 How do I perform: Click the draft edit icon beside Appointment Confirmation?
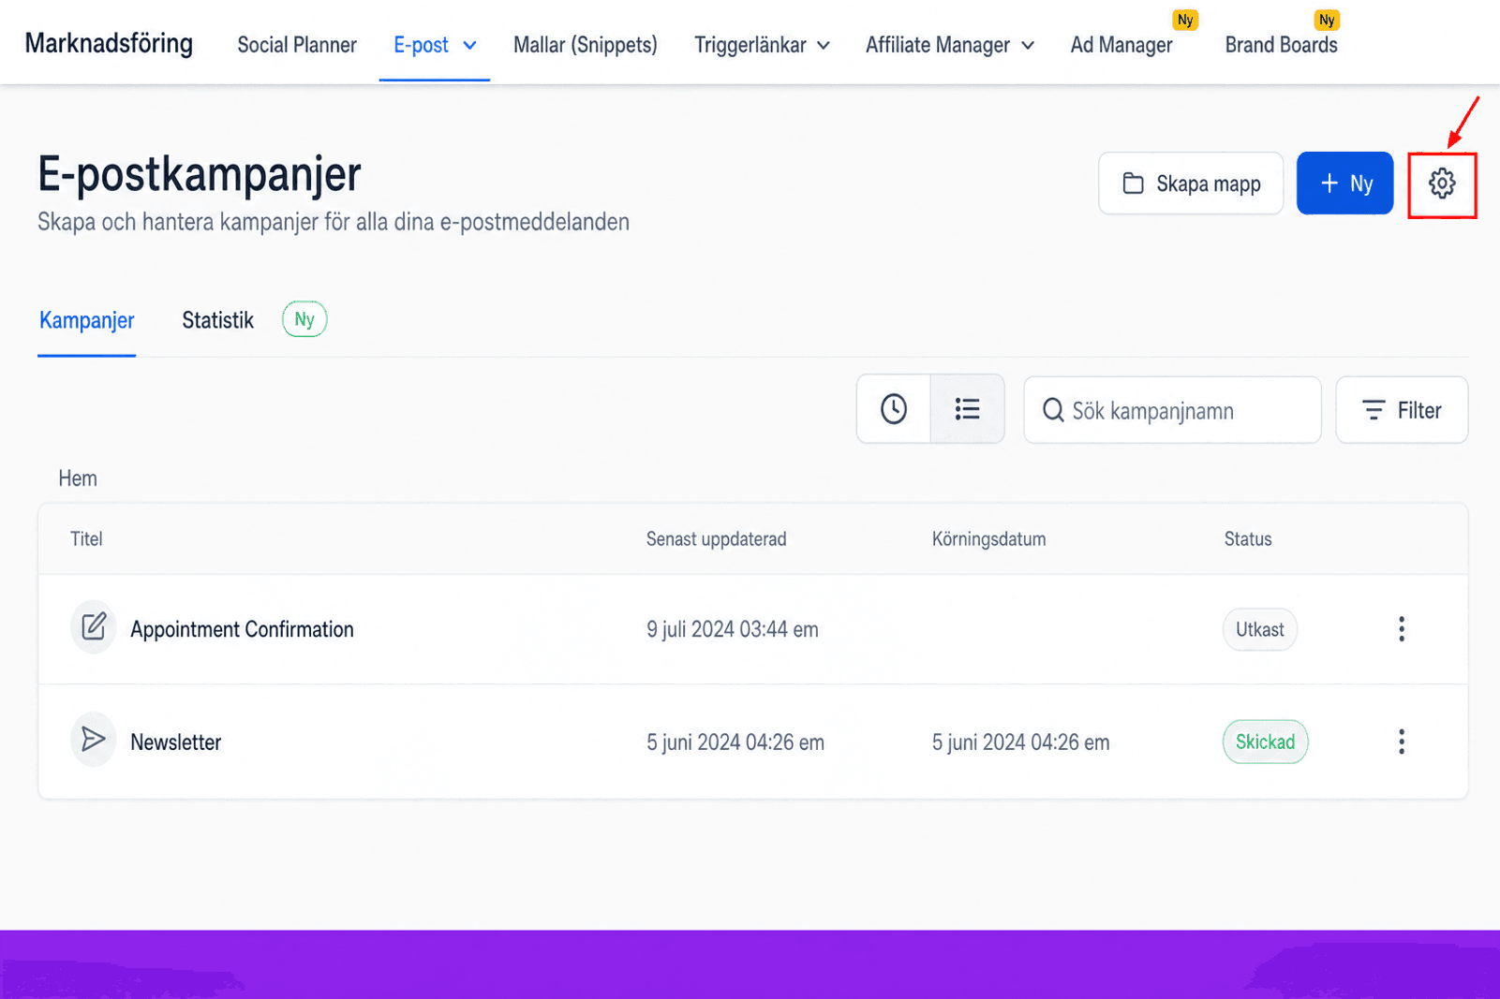[x=94, y=626]
